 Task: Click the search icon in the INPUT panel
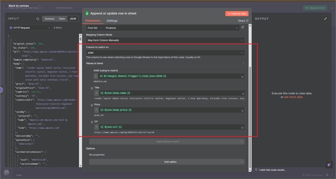(x=38, y=19)
